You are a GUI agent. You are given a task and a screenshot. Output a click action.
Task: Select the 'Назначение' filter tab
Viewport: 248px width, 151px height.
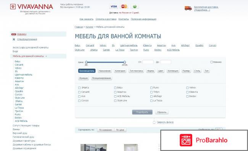[105, 71]
